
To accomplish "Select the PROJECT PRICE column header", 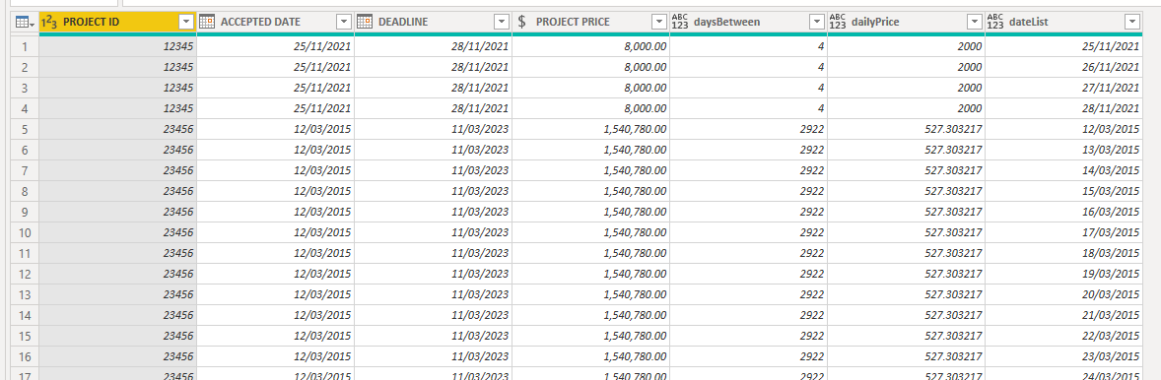I will [x=591, y=23].
